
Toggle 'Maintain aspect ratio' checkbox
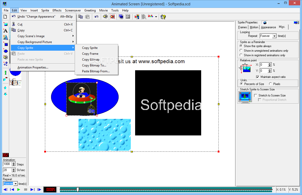[x=258, y=77]
